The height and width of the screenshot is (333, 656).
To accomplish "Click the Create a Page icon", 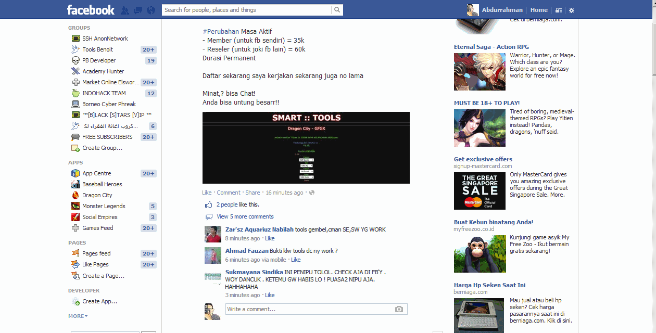I will (75, 276).
